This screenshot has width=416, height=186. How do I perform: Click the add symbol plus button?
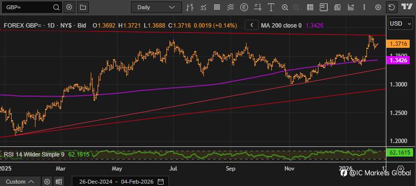pos(69,7)
